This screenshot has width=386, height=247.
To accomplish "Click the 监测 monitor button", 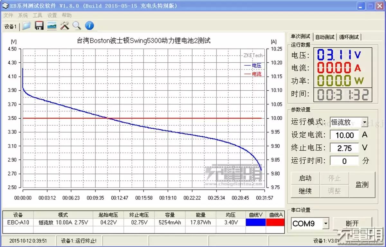I will 362,185.
